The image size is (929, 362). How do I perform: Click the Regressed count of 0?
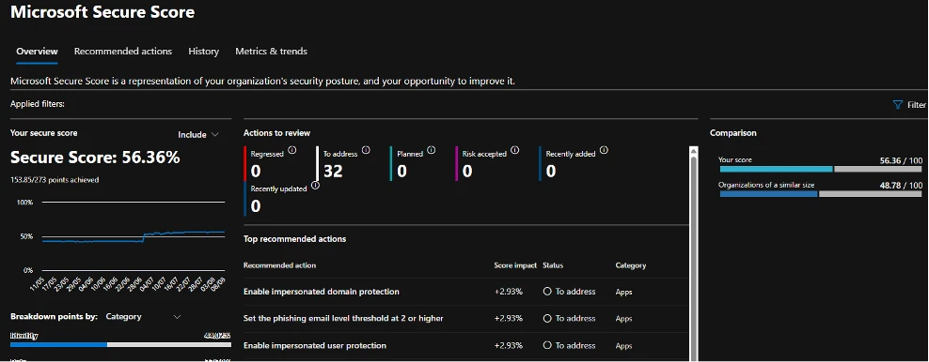pos(256,172)
